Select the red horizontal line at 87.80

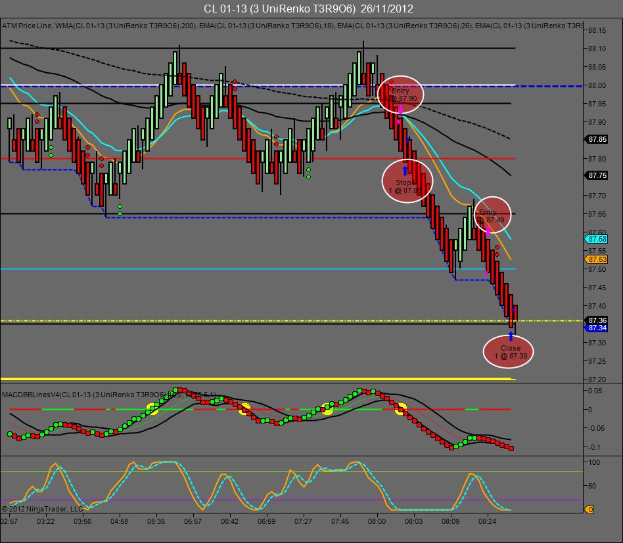click(258, 159)
